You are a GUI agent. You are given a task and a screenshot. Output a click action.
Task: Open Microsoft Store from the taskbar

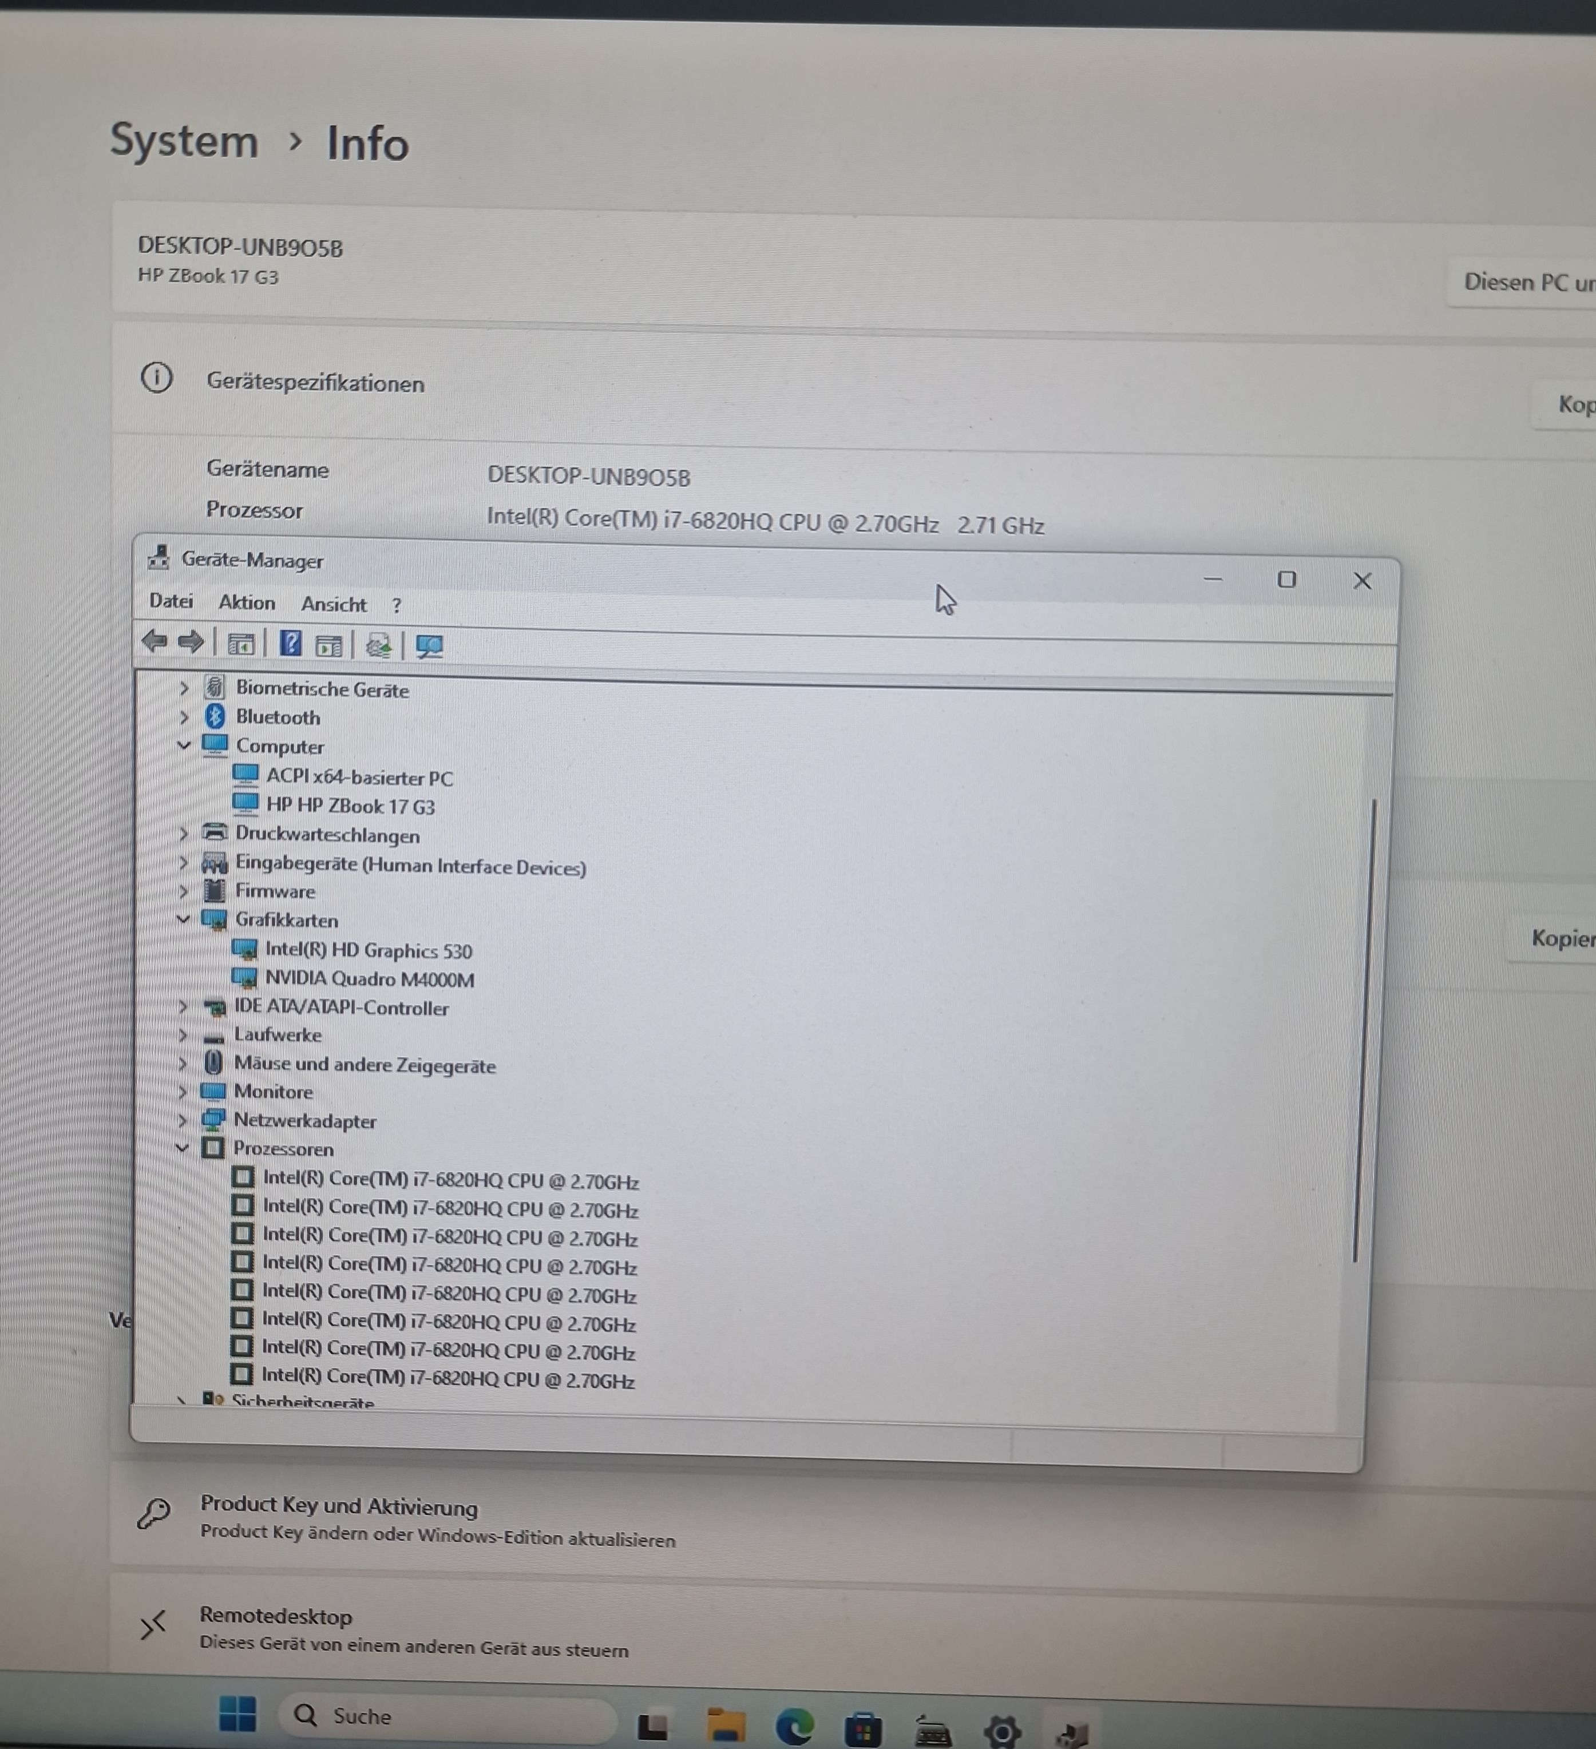[x=862, y=1729]
